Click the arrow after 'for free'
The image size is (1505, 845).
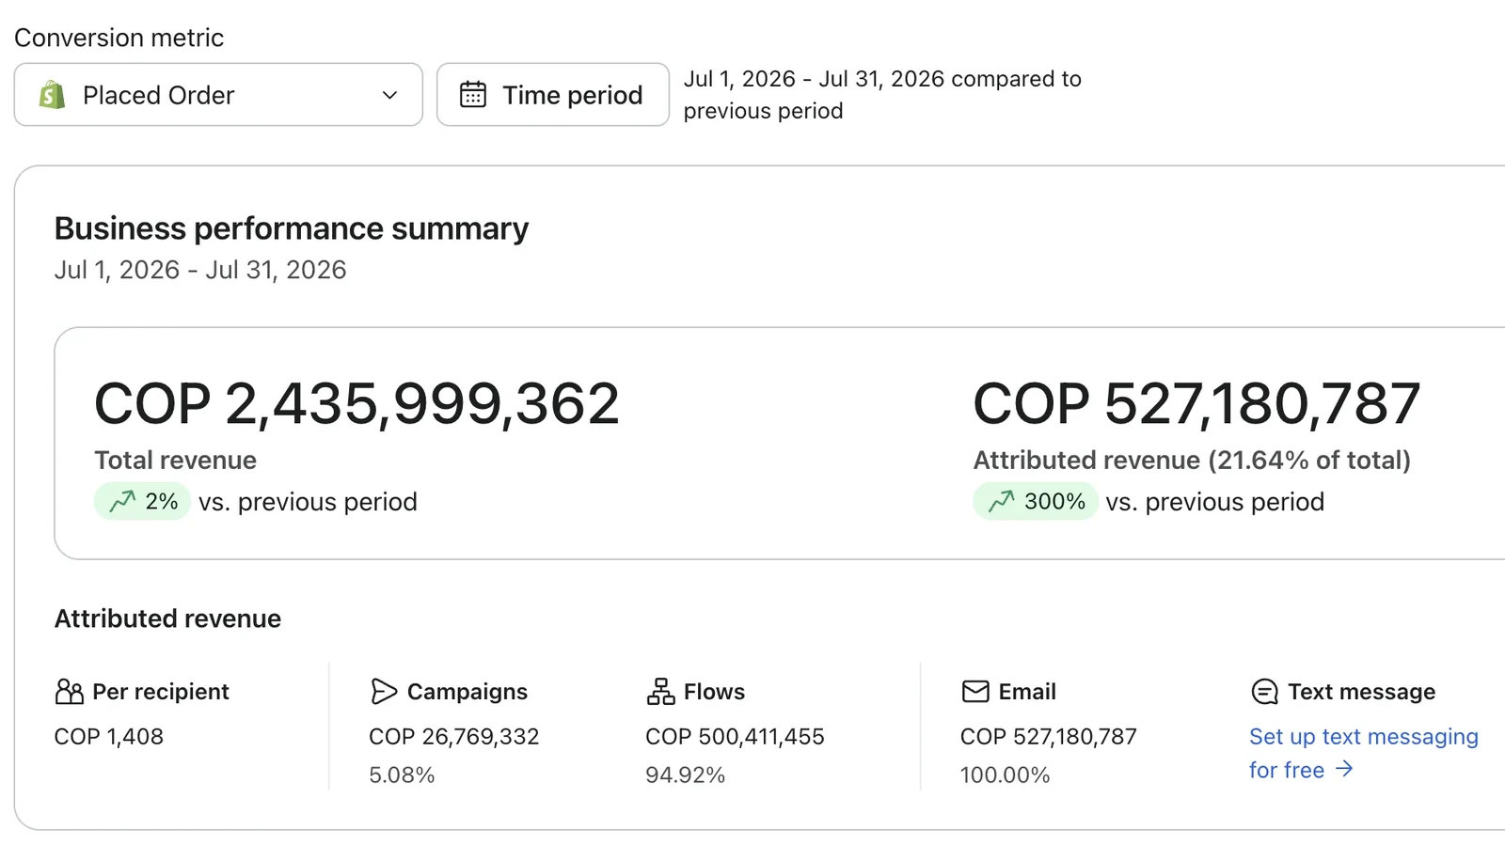click(x=1344, y=769)
